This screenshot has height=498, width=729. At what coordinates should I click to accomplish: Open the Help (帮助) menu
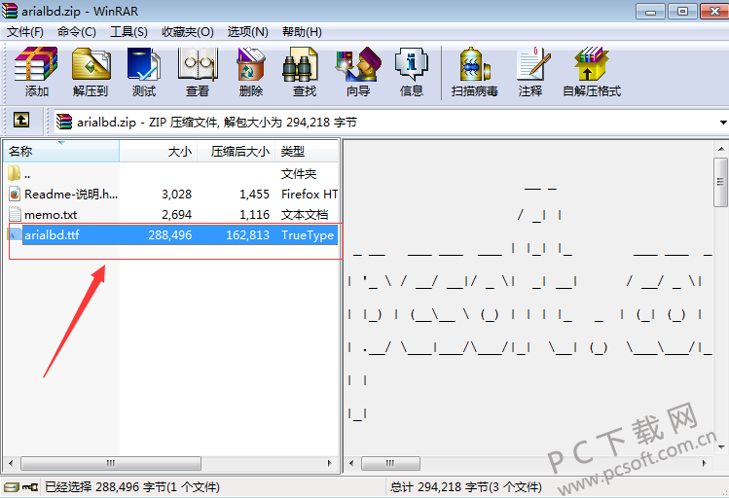(x=302, y=31)
